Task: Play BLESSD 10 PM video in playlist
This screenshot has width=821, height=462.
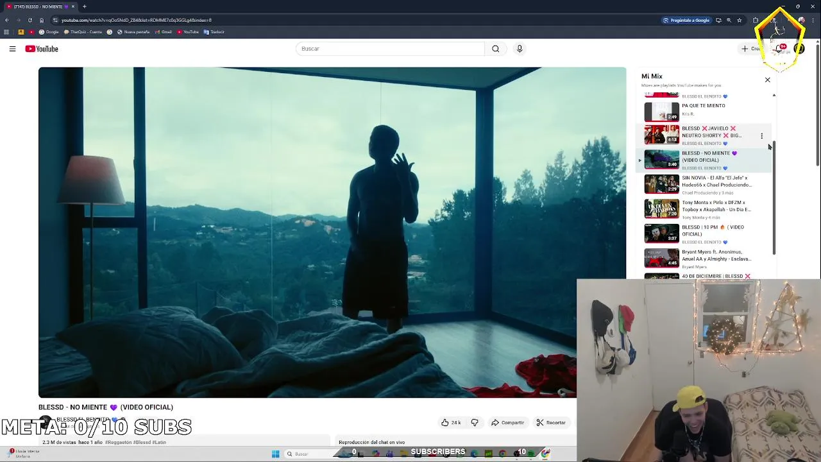Action: pyautogui.click(x=703, y=234)
